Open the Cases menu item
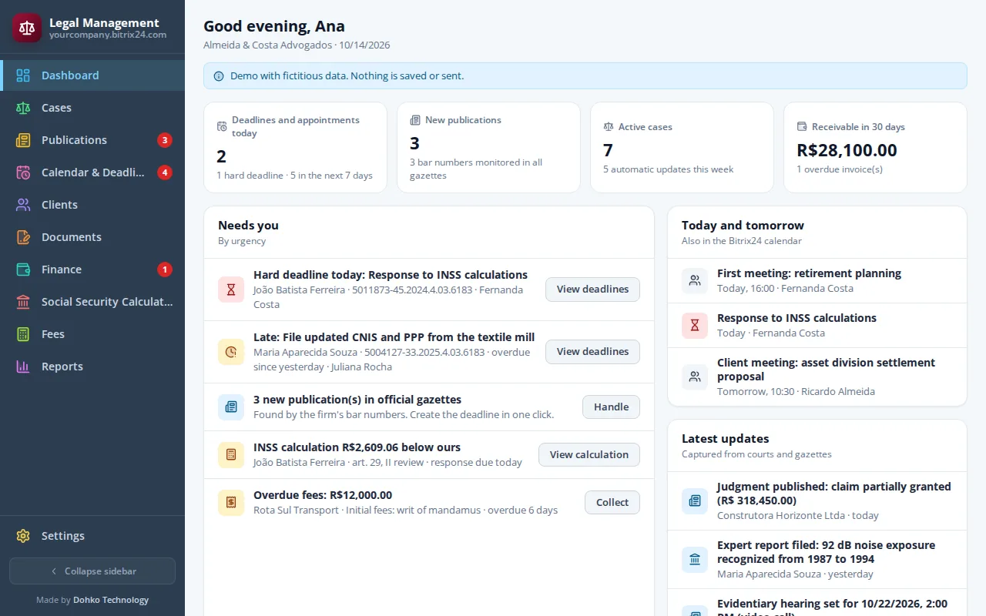The image size is (986, 616). coord(92,108)
